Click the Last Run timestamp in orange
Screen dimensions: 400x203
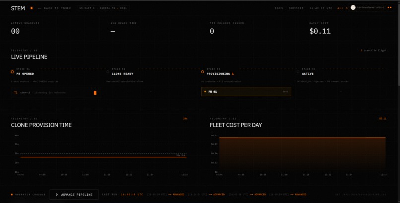[x=132, y=195]
